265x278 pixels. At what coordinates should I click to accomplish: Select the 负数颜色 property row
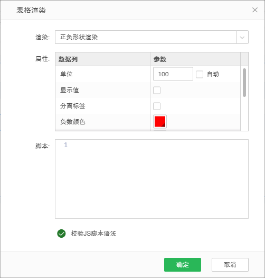[148, 122]
